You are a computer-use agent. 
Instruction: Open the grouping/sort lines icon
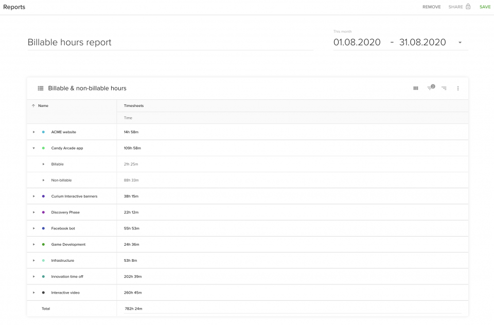click(444, 88)
